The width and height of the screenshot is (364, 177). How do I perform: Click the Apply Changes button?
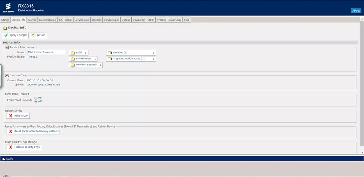[x=15, y=35]
